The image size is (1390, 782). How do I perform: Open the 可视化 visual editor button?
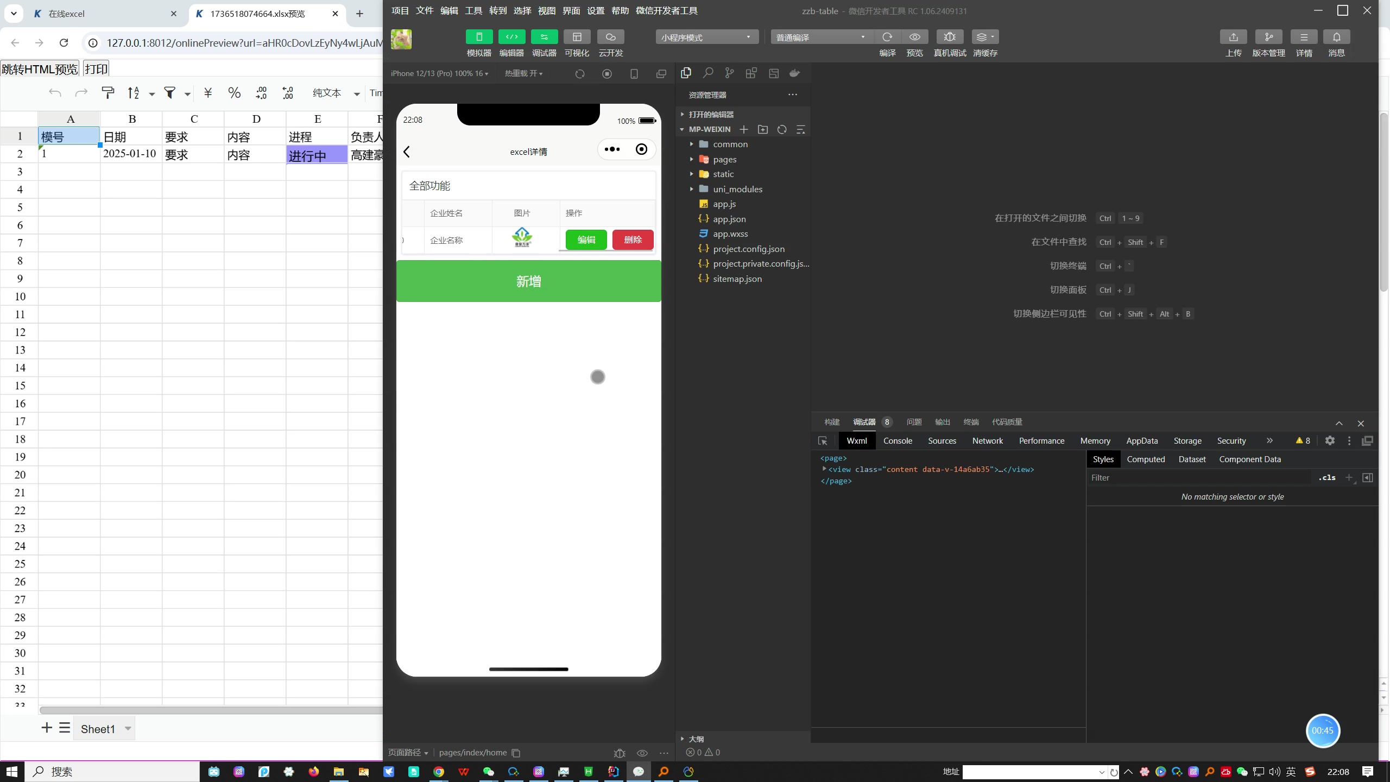(577, 37)
